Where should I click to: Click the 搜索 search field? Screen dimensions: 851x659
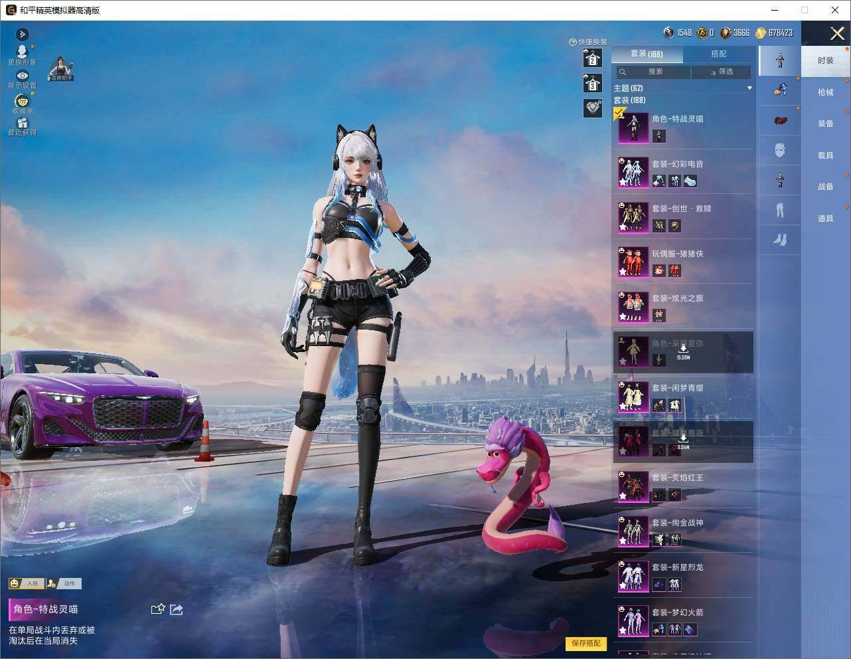pos(653,72)
